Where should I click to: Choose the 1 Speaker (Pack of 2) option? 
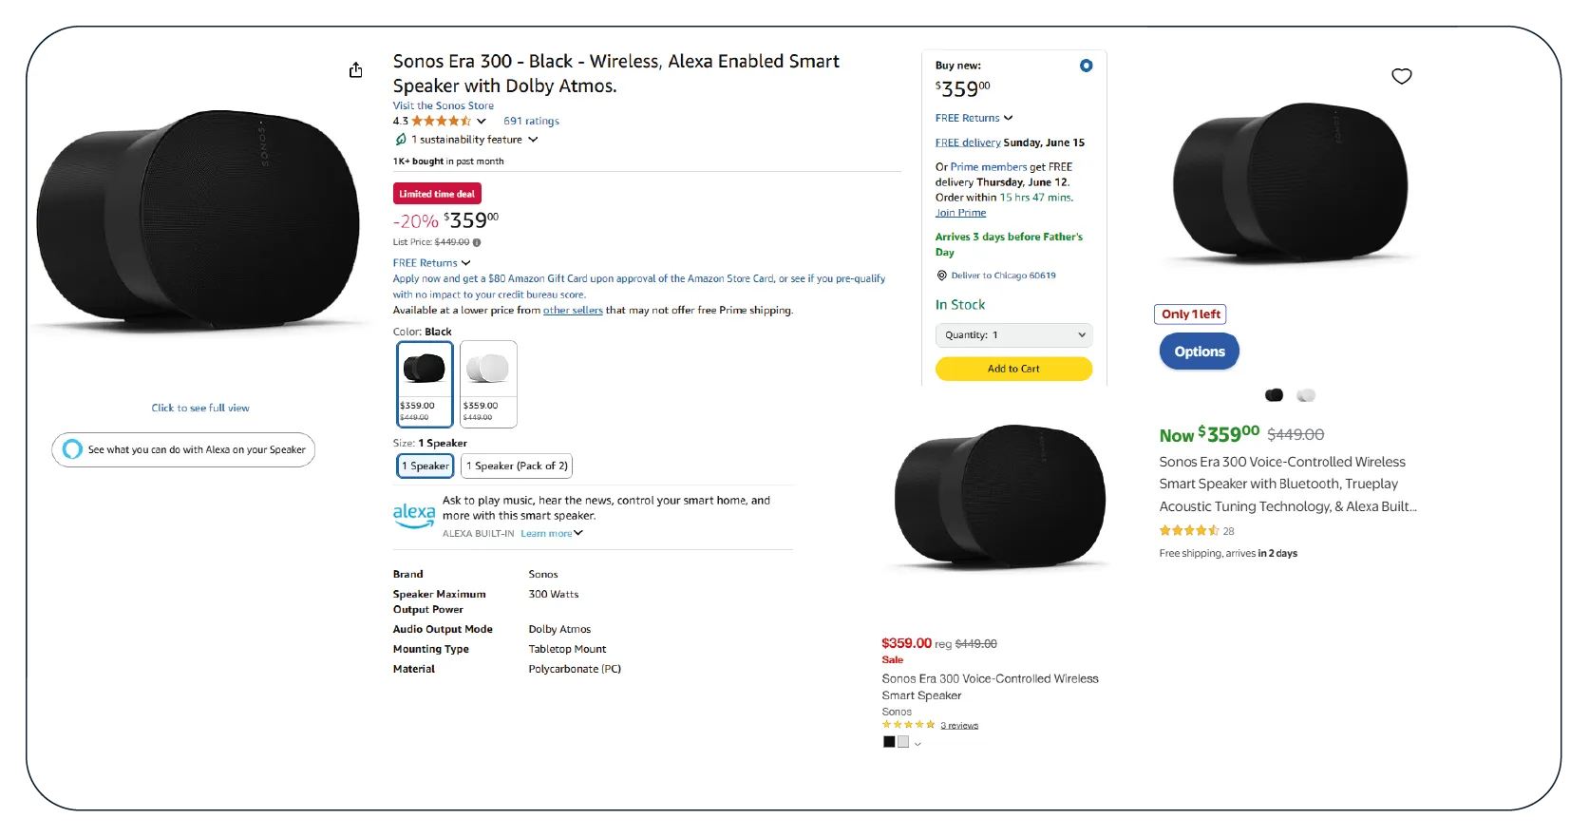[x=517, y=466]
